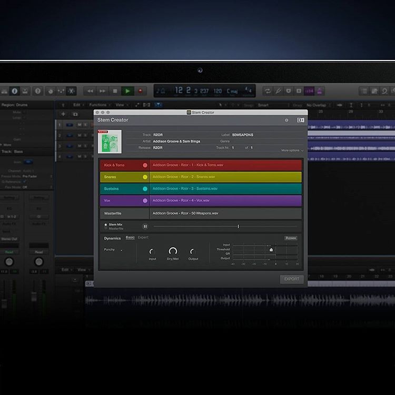
Task: Select the Masterfile radio button
Action: click(105, 229)
